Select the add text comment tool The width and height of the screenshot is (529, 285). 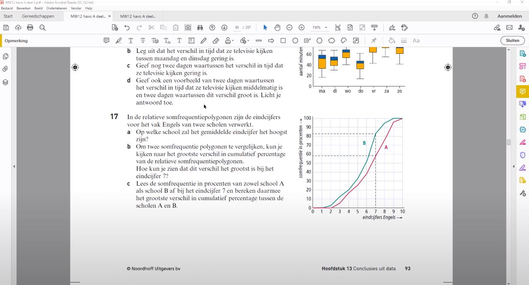click(x=179, y=41)
